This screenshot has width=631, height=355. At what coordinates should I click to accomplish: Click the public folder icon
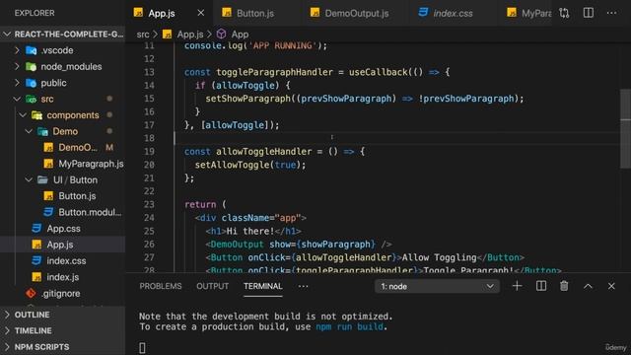pos(31,83)
